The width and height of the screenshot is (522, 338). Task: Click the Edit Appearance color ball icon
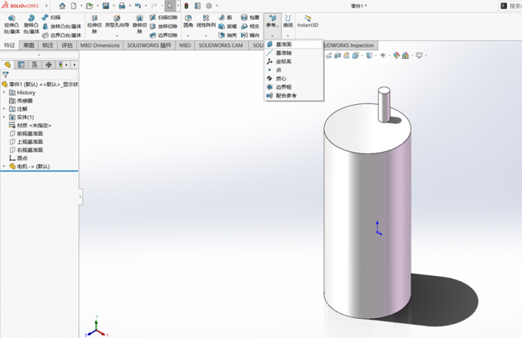396,55
